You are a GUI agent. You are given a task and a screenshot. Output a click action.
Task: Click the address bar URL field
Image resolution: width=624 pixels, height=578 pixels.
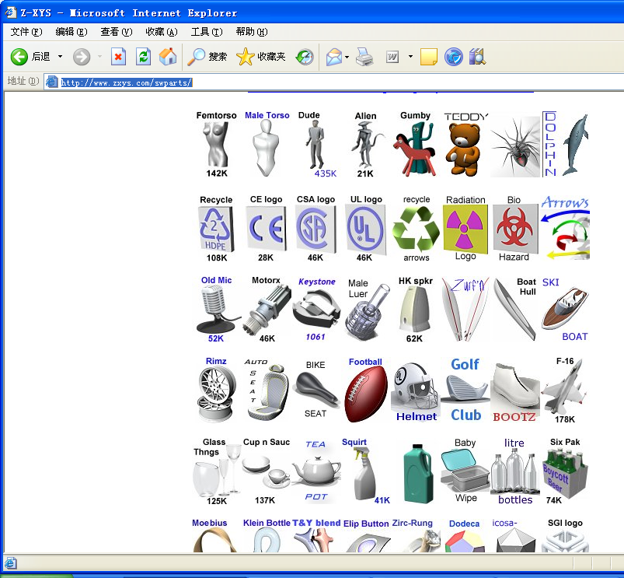click(334, 82)
